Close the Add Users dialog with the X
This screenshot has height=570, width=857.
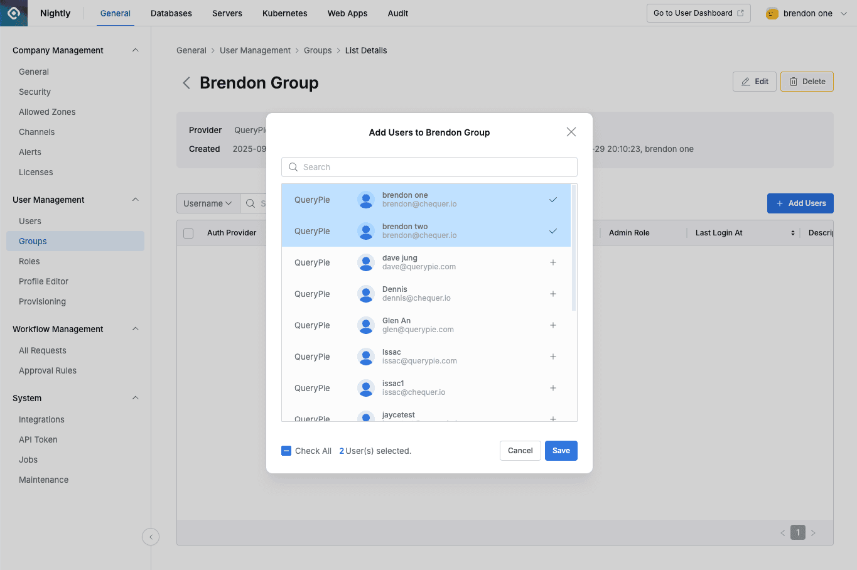pos(571,132)
